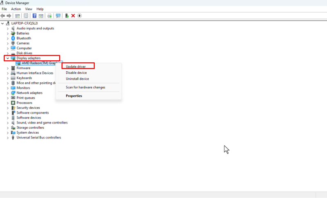This screenshot has width=327, height=198.
Task: Click the green update driver toolbar icon
Action: click(67, 15)
